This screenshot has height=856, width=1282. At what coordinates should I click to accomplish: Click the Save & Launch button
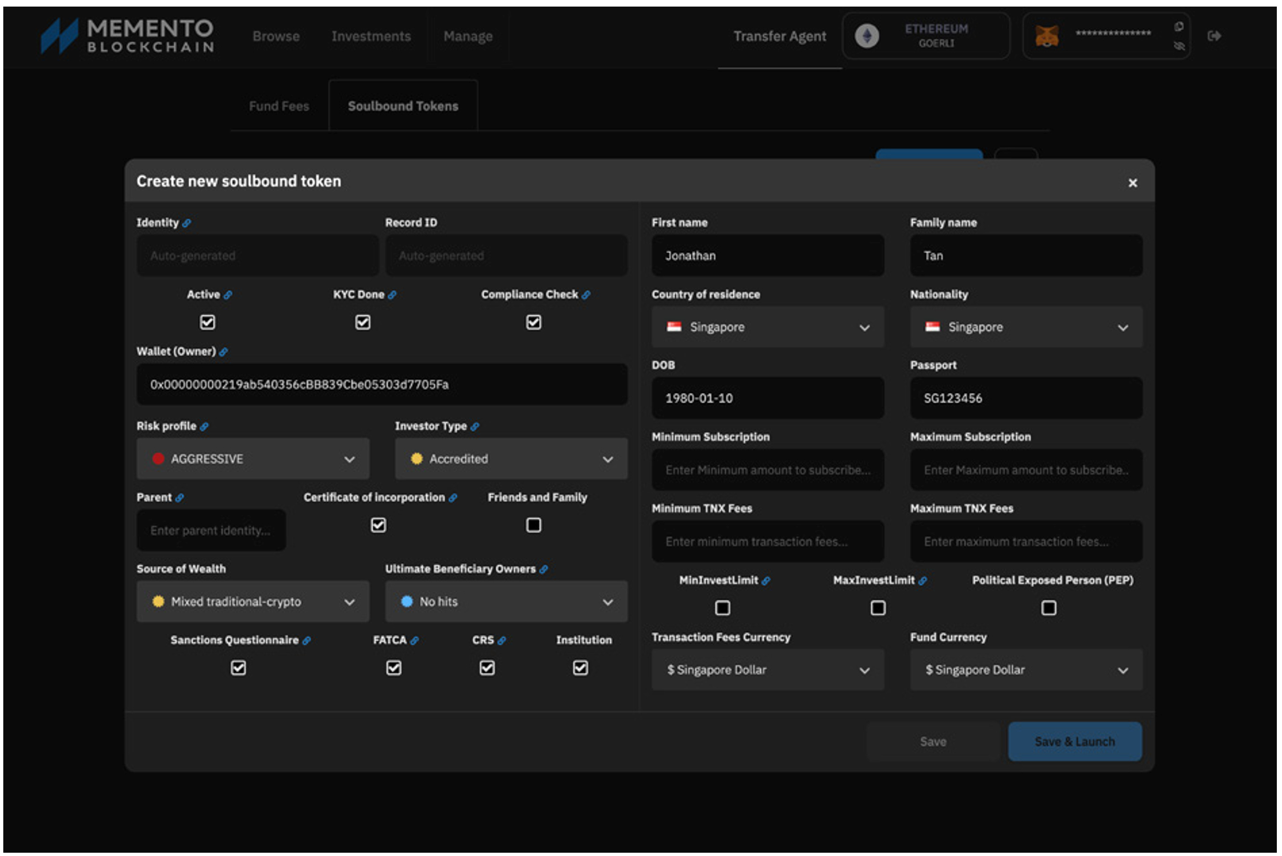click(x=1074, y=742)
